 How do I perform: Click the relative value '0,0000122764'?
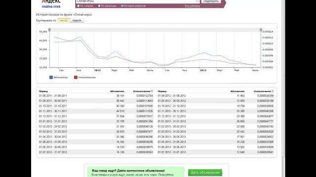145,96
